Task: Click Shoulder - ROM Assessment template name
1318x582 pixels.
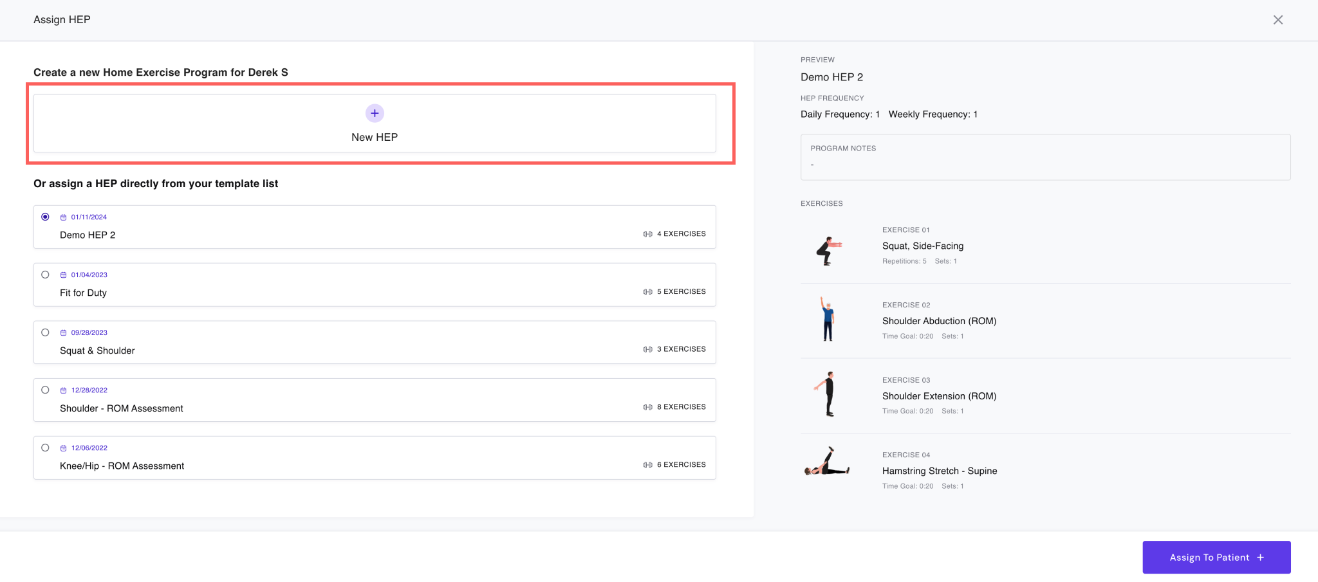Action: [x=122, y=408]
